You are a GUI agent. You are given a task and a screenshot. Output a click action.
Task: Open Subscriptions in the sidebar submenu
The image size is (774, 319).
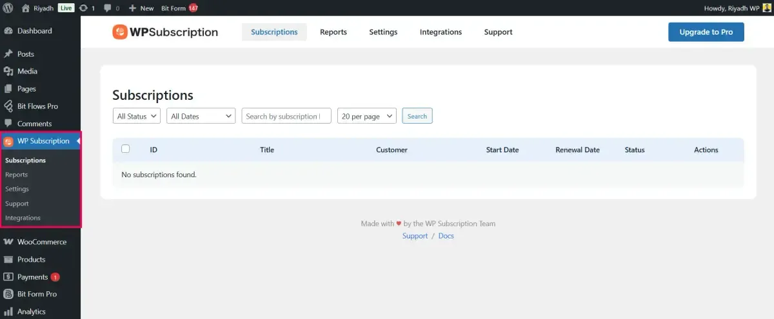(x=26, y=160)
